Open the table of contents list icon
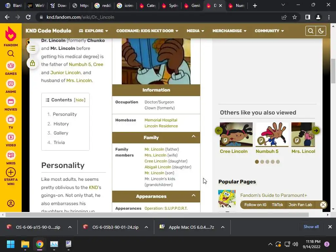 (32, 48)
